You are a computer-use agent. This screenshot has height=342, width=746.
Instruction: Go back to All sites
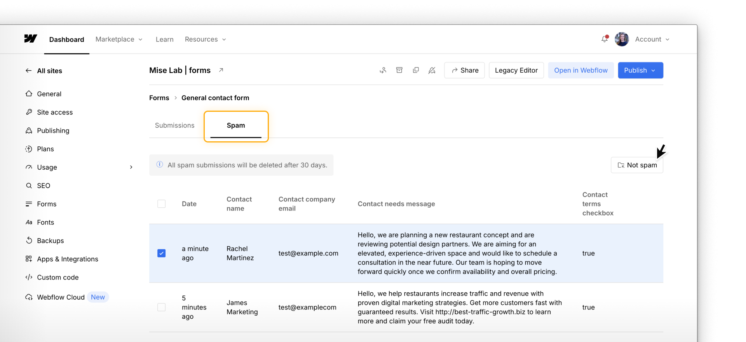click(x=44, y=71)
